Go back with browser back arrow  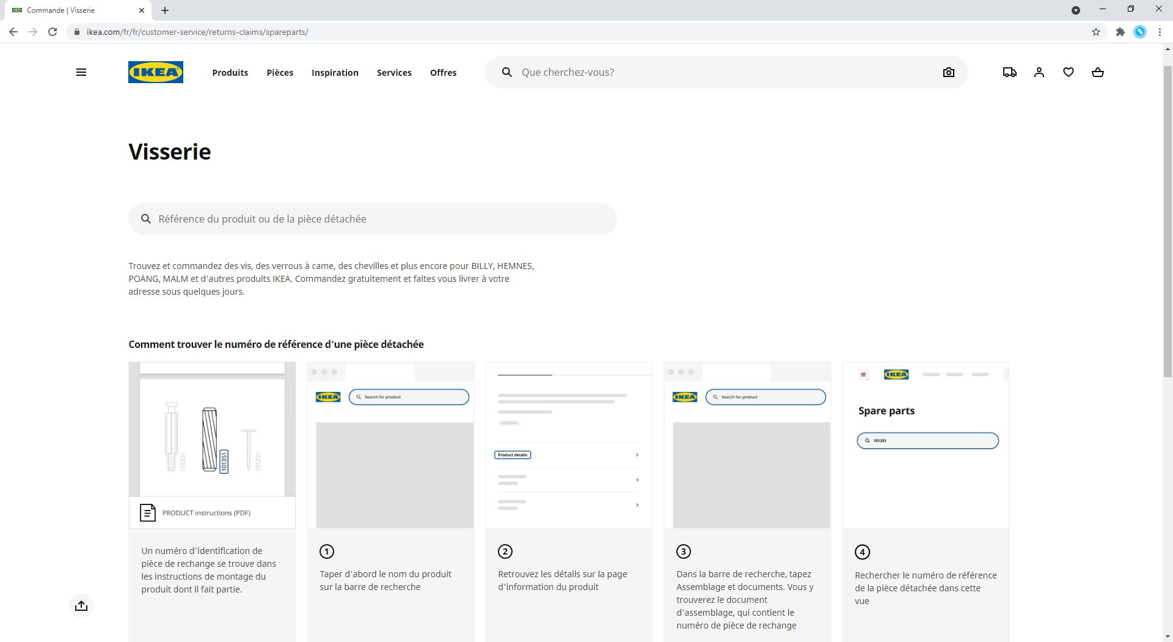13,32
